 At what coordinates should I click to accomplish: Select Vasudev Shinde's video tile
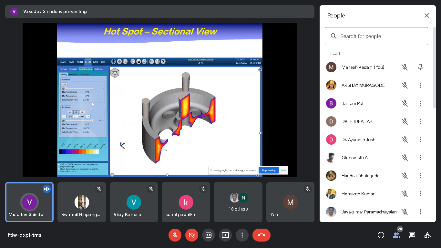click(x=29, y=202)
